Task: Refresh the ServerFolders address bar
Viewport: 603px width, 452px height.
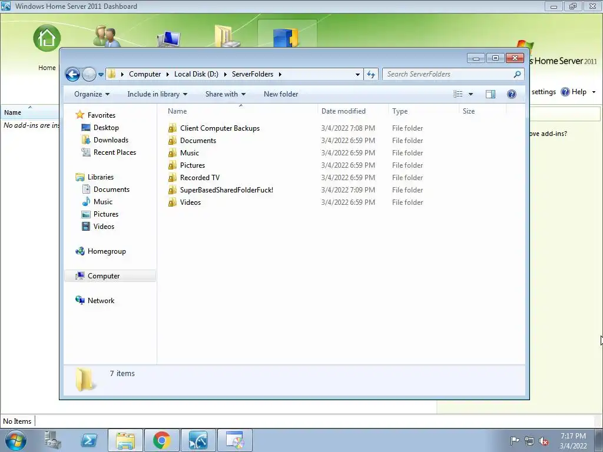Action: 371,74
